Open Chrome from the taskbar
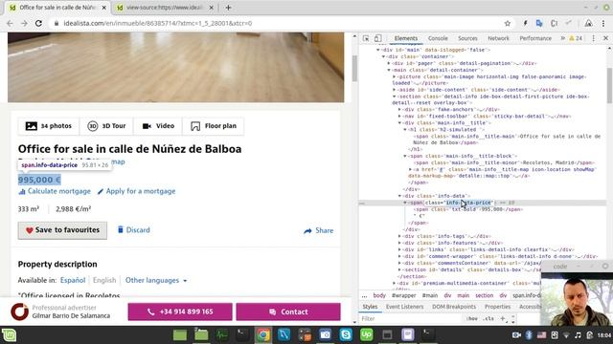This screenshot has width=613, height=344. (x=263, y=334)
